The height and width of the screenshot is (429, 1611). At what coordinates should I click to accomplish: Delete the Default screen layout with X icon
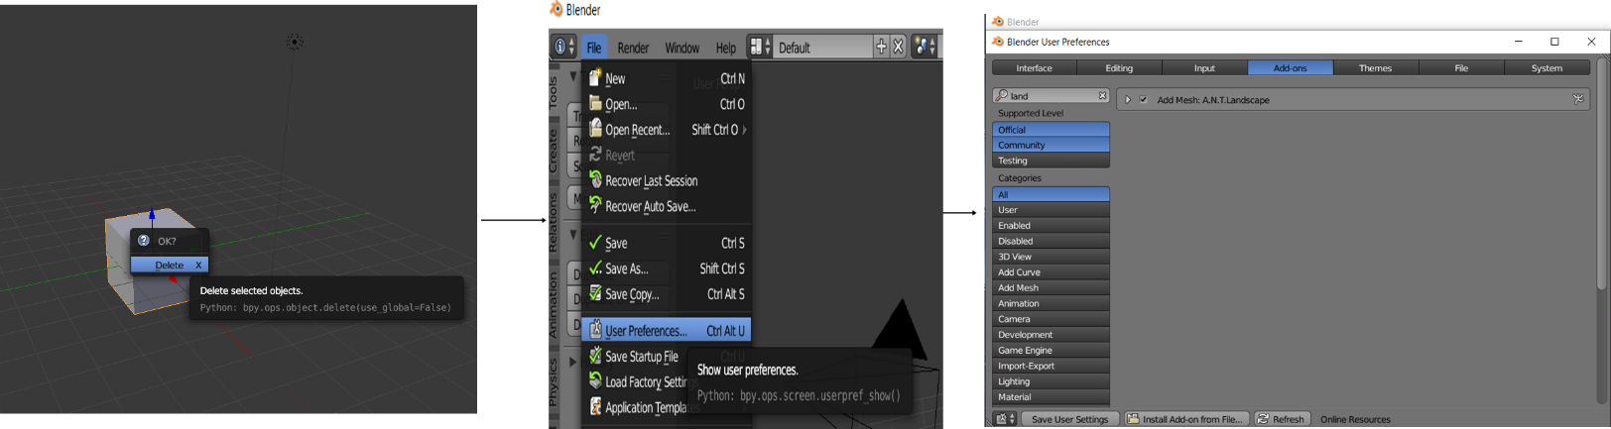[x=898, y=47]
